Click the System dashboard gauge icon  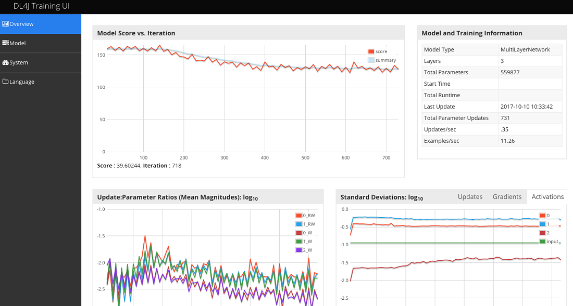pyautogui.click(x=6, y=62)
